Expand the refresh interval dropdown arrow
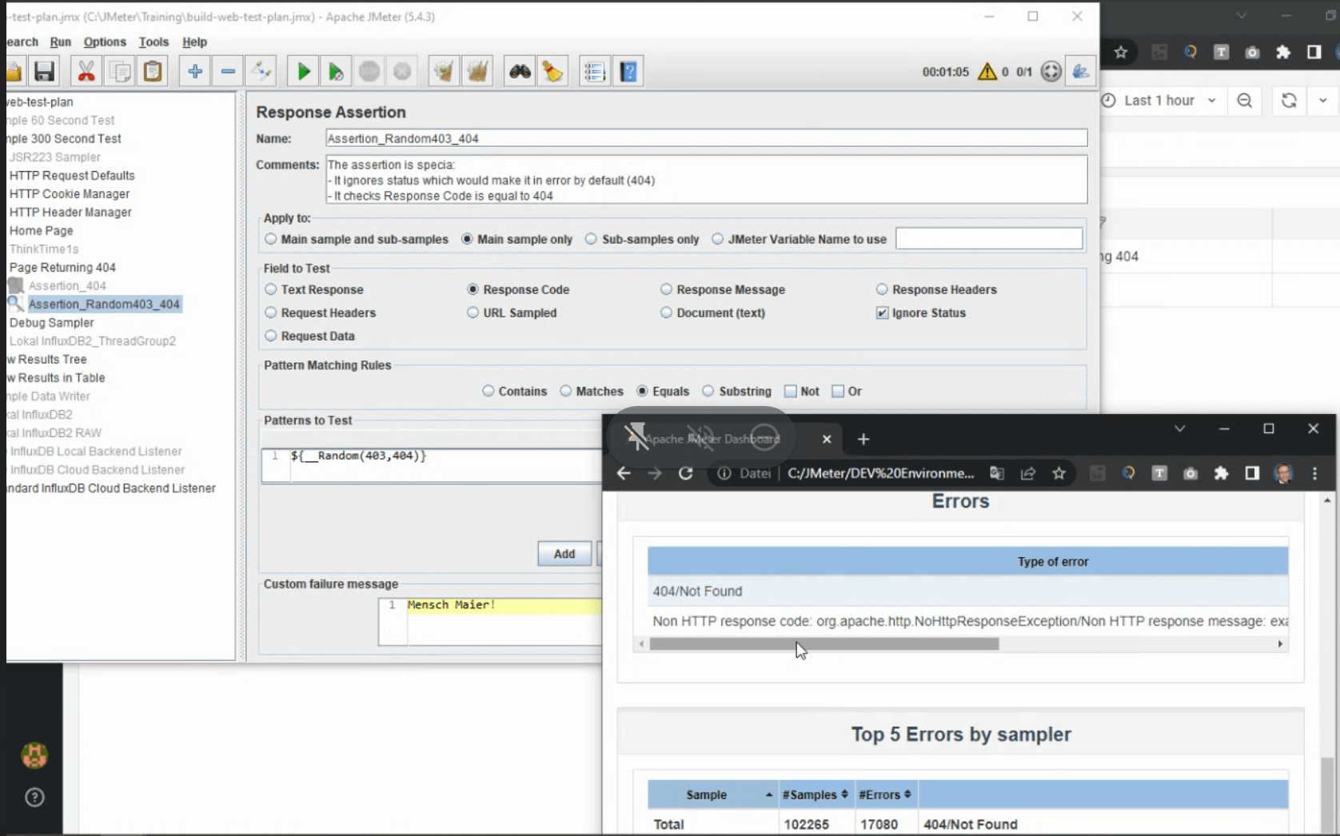The image size is (1340, 836). click(x=1322, y=101)
